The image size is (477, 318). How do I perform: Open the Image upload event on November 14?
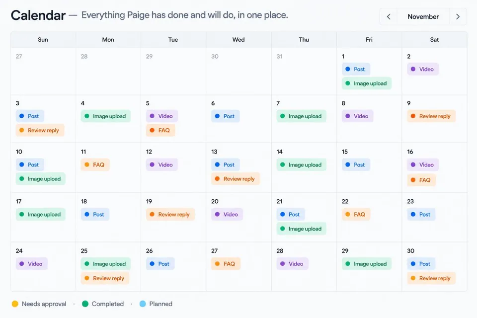coord(301,164)
